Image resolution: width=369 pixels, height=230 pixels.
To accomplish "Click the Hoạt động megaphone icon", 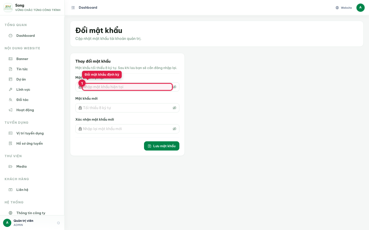I will [x=11, y=110].
